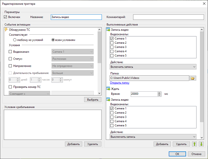Click the Выбрать button
The width and height of the screenshot is (208, 159).
tap(93, 100)
